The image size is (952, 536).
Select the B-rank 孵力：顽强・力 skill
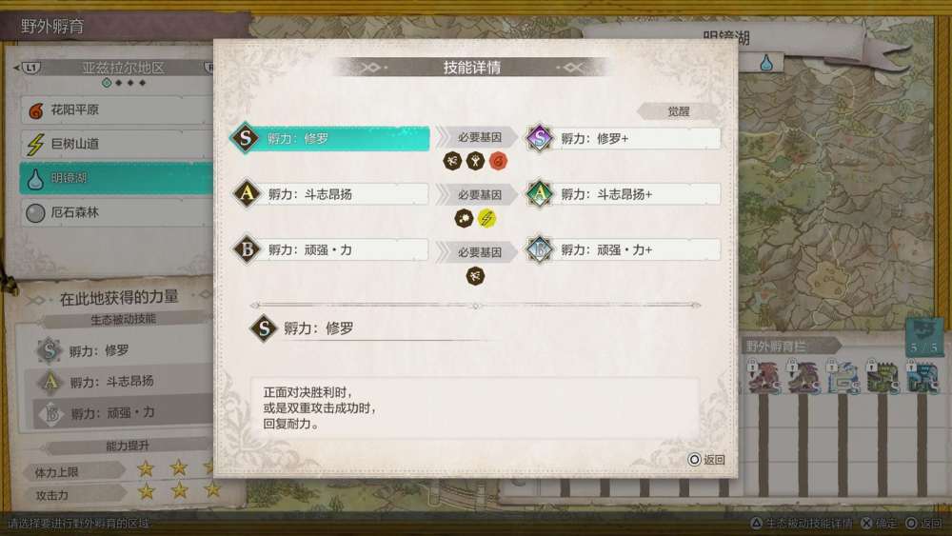[x=331, y=249]
